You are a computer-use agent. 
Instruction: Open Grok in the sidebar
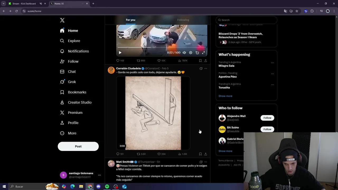68,82
